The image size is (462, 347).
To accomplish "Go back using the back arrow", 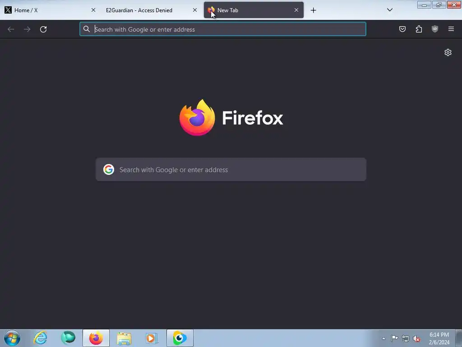I will [11, 29].
